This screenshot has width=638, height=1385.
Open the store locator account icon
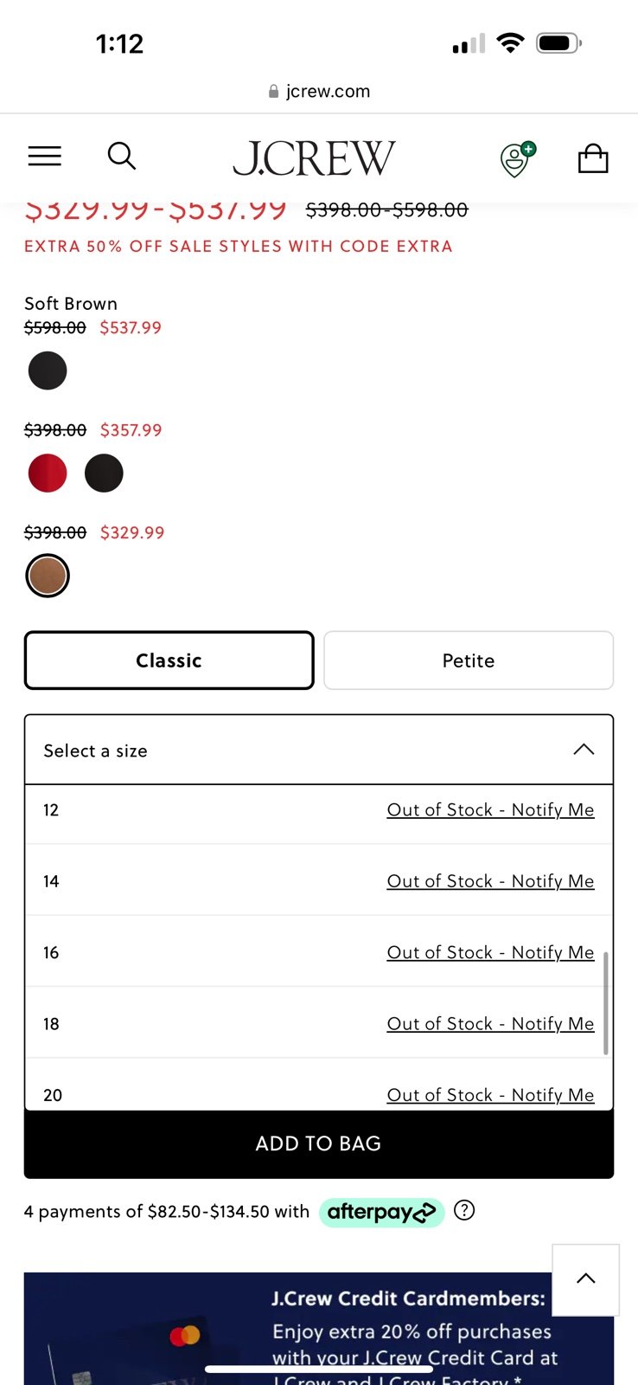[x=518, y=159]
